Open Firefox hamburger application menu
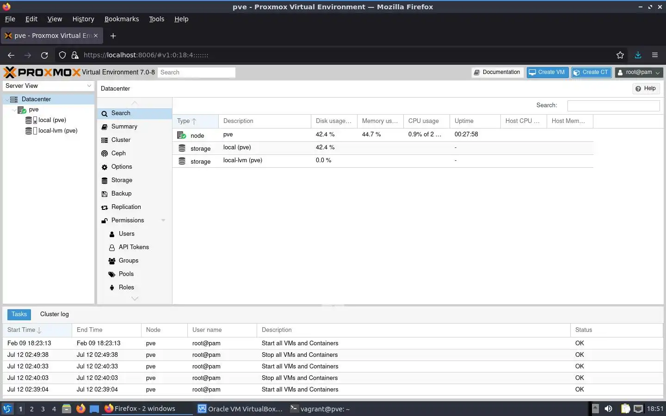 point(655,55)
